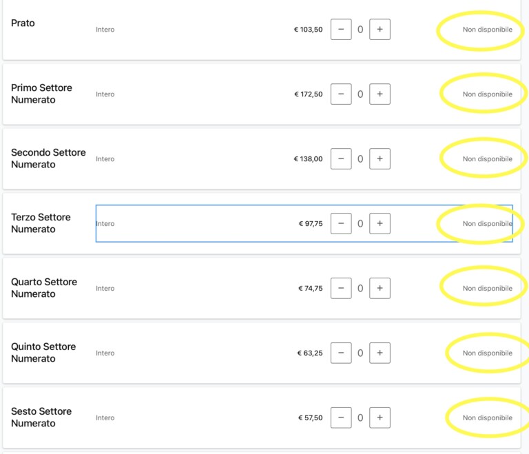The height and width of the screenshot is (454, 529).
Task: Decrease Sesto Settore Numerato ticket count
Action: [341, 417]
